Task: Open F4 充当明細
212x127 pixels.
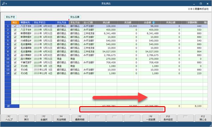Action: click(61, 118)
